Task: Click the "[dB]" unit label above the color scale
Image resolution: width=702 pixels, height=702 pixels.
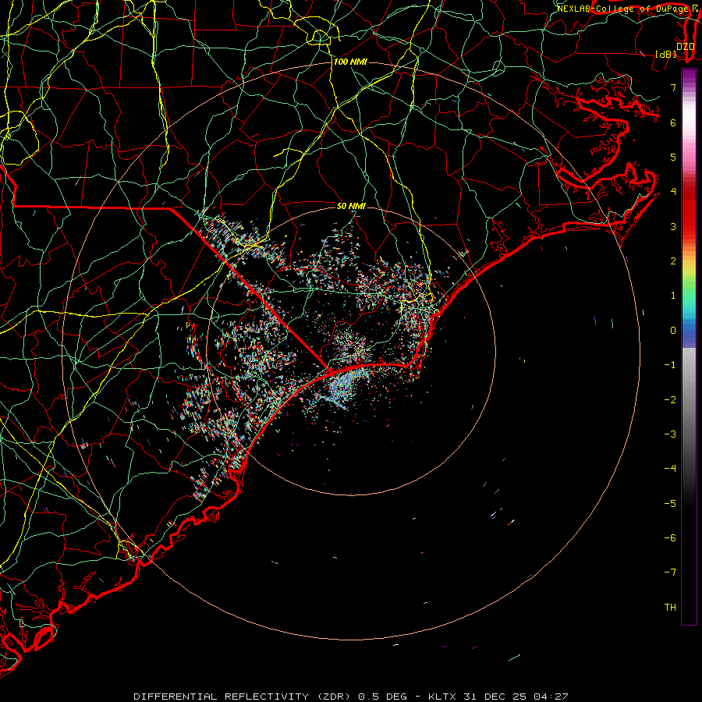Action: point(665,54)
